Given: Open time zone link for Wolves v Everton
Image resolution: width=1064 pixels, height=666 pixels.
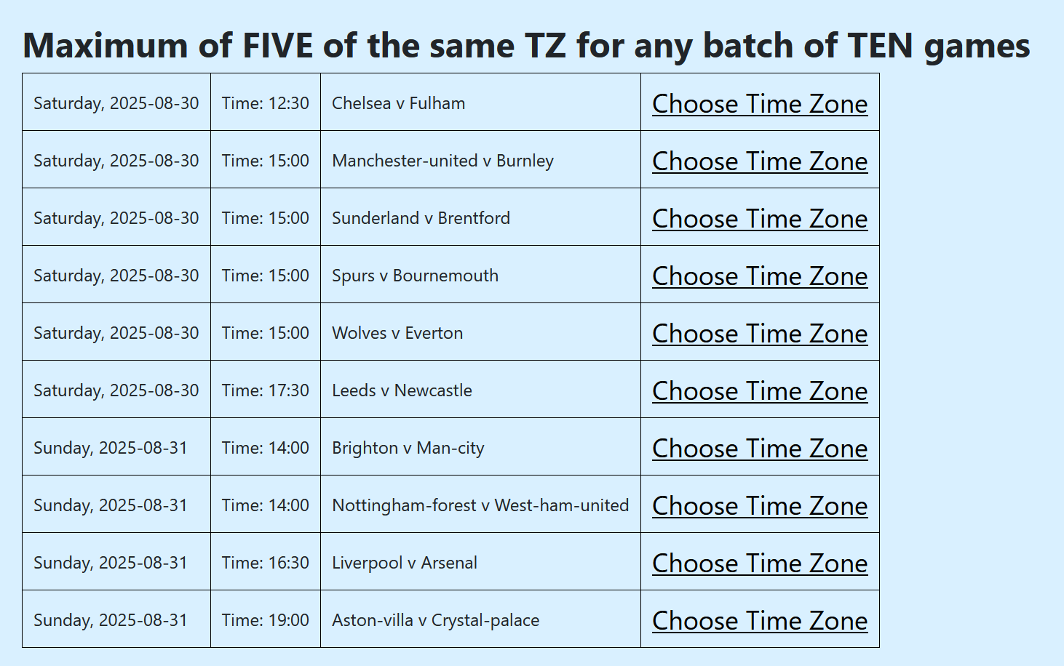Looking at the screenshot, I should coord(759,333).
